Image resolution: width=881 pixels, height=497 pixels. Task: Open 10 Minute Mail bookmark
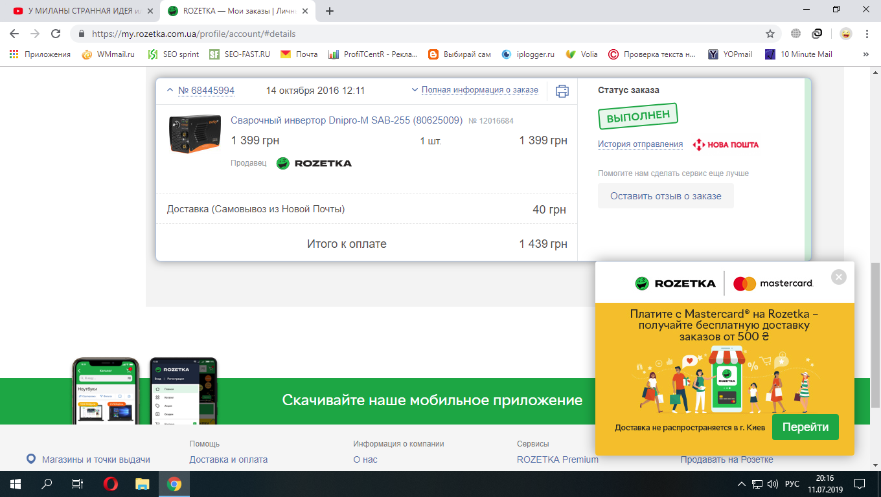(x=799, y=54)
